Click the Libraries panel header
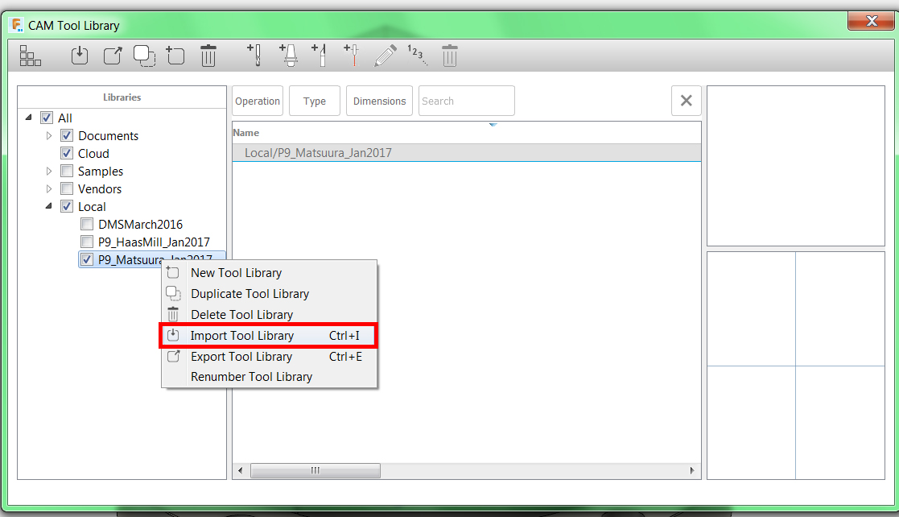Screen dimensions: 899x517 coord(122,97)
